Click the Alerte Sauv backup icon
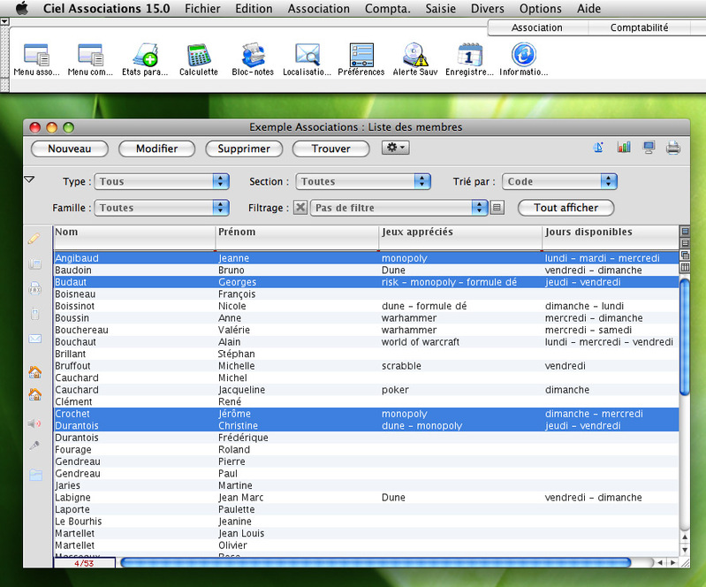Image resolution: width=706 pixels, height=587 pixels. coord(415,59)
